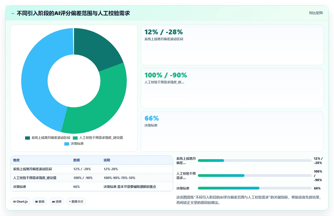Toggle legend swatch for 决策标准
The width and height of the screenshot is (334, 216).
(x=67, y=144)
